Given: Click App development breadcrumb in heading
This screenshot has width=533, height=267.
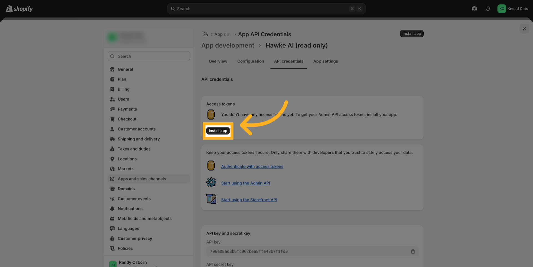Looking at the screenshot, I should pyautogui.click(x=228, y=46).
